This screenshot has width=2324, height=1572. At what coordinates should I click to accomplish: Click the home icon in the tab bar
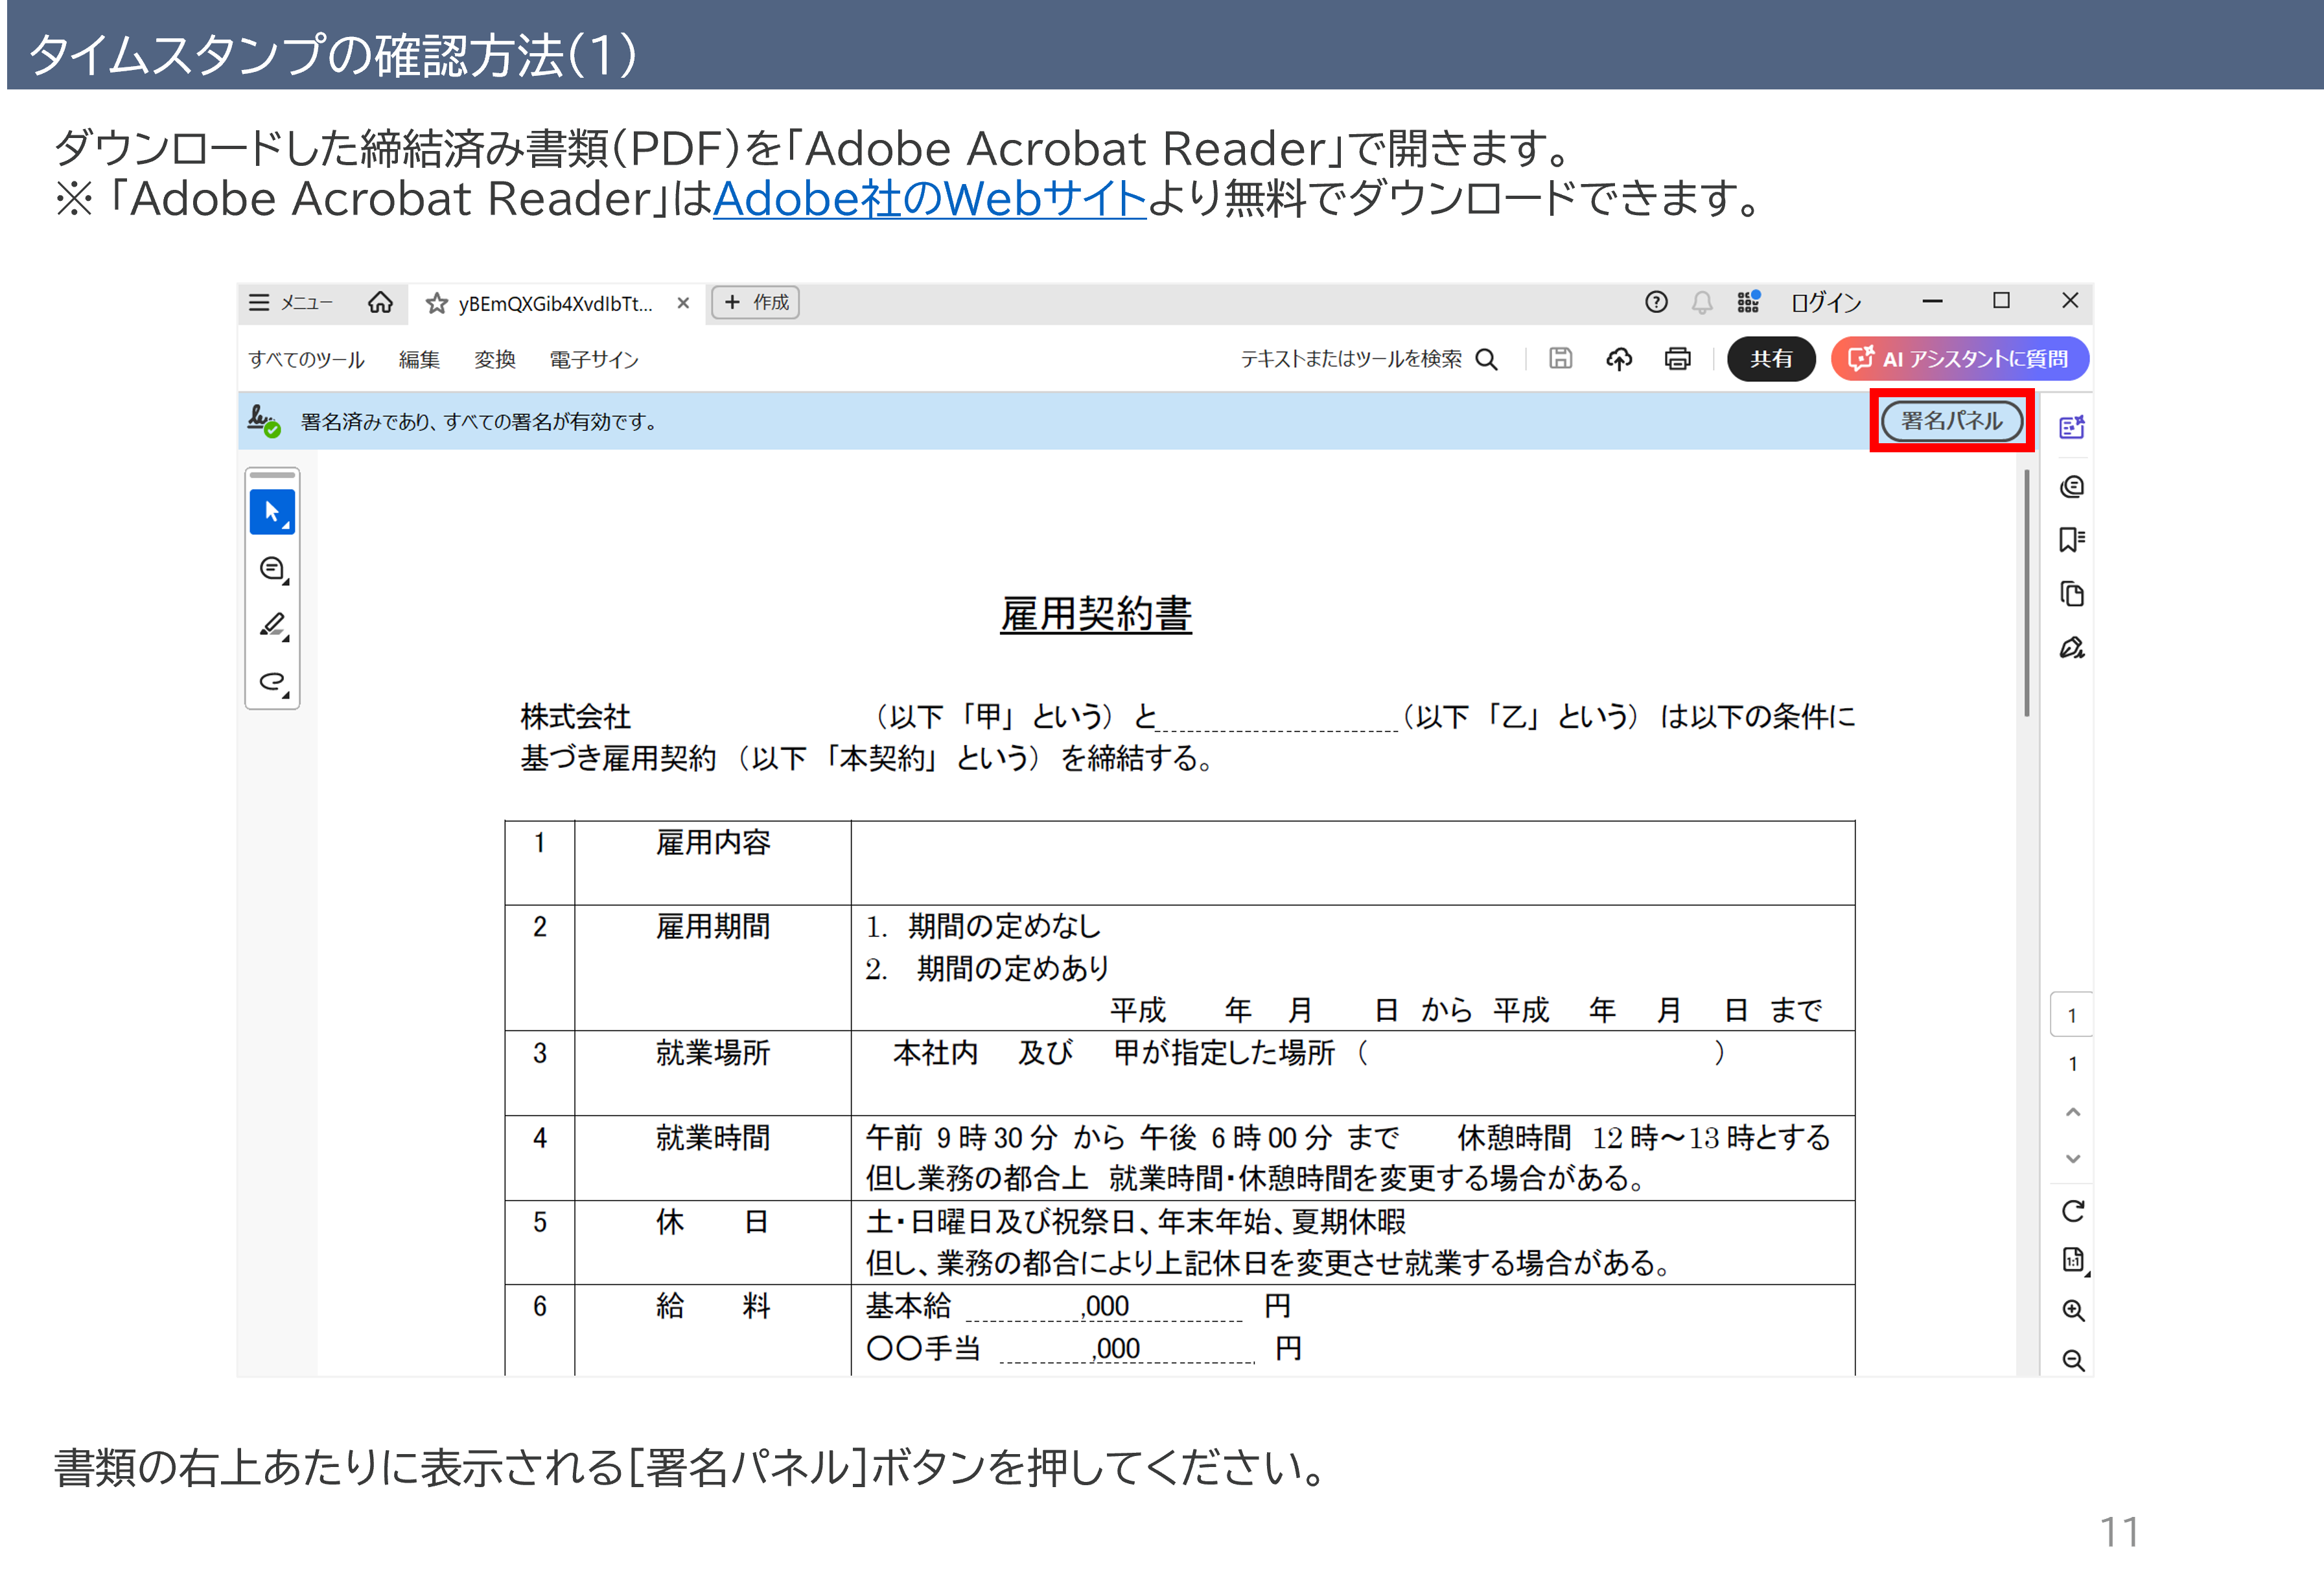coord(380,302)
